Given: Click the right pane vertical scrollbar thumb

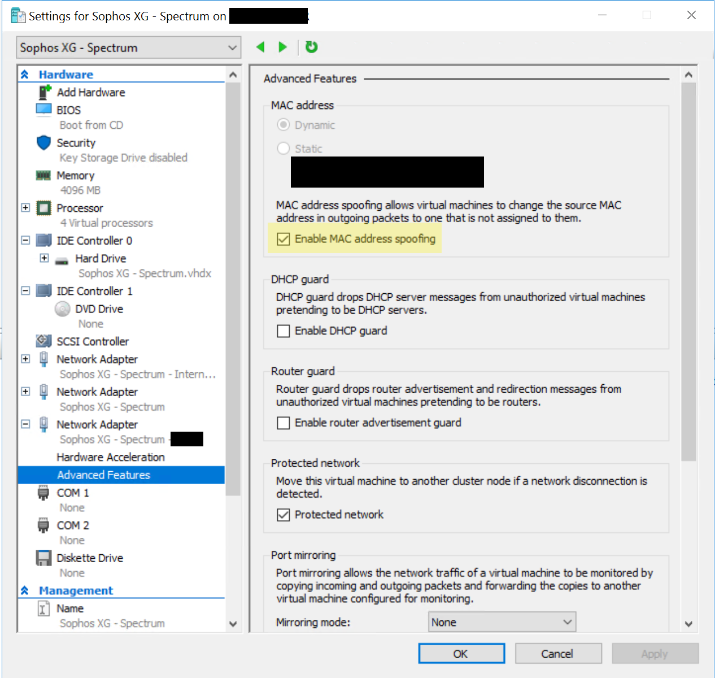Looking at the screenshot, I should click(688, 272).
